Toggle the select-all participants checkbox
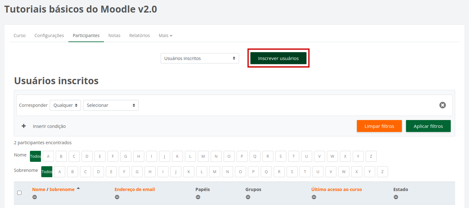The width and height of the screenshot is (469, 208). tap(19, 193)
